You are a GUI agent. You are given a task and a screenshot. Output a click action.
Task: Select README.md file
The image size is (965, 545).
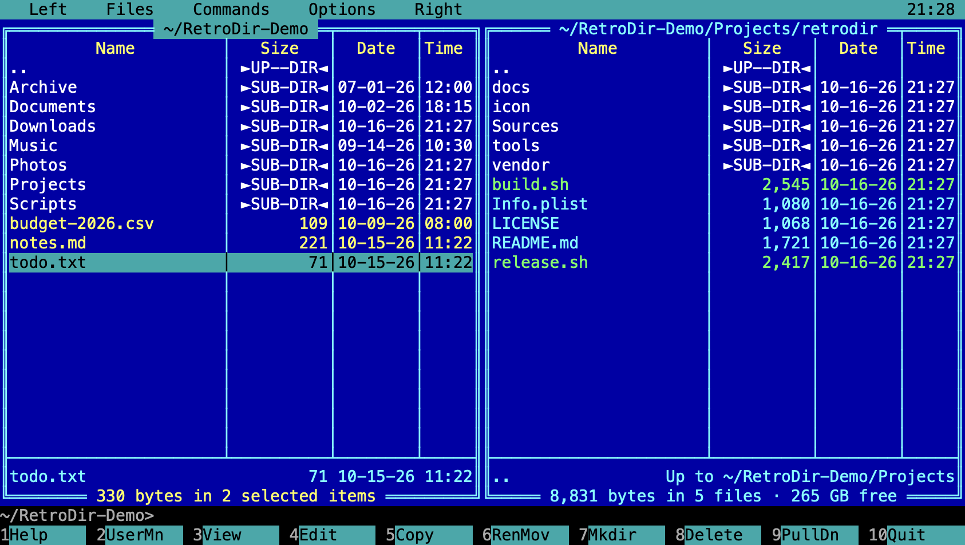point(723,243)
